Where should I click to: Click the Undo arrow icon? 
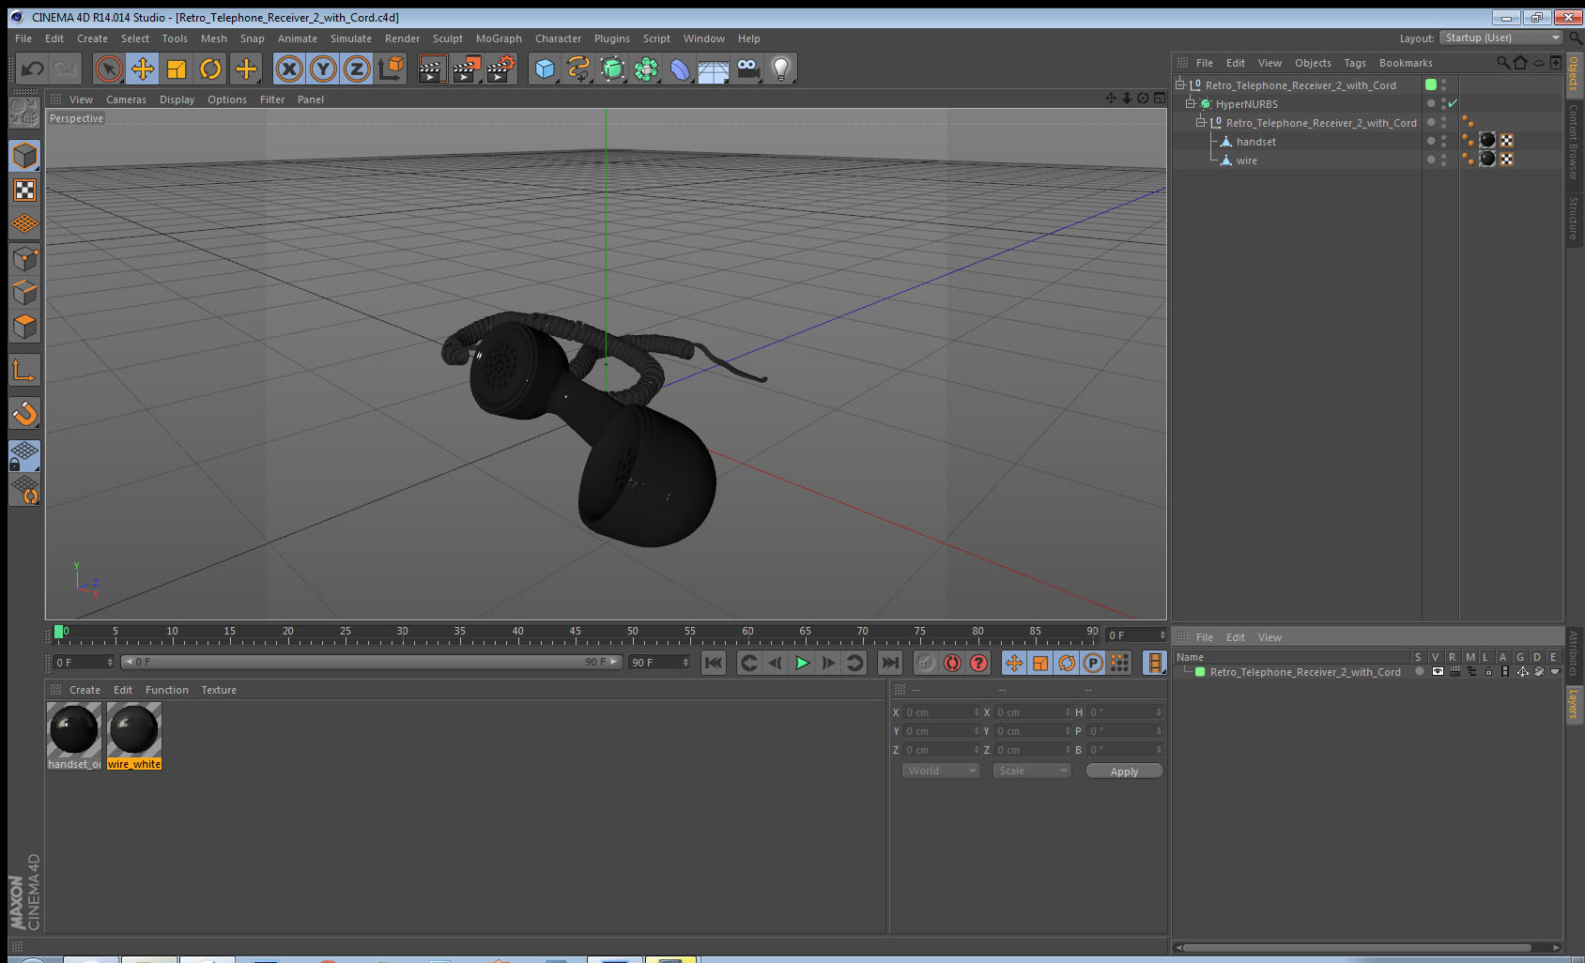click(33, 69)
